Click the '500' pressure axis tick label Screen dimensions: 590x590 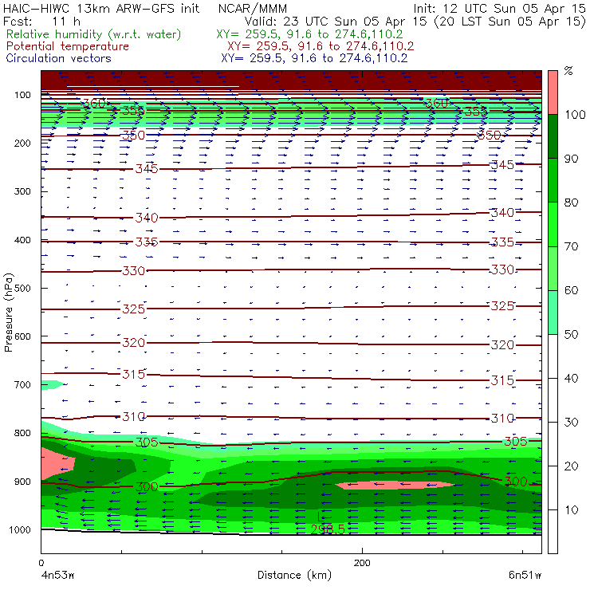point(22,288)
